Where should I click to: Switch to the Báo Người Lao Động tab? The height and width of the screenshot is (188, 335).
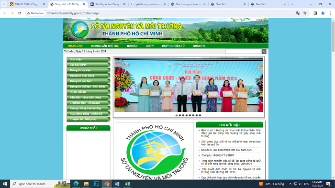coord(108,4)
